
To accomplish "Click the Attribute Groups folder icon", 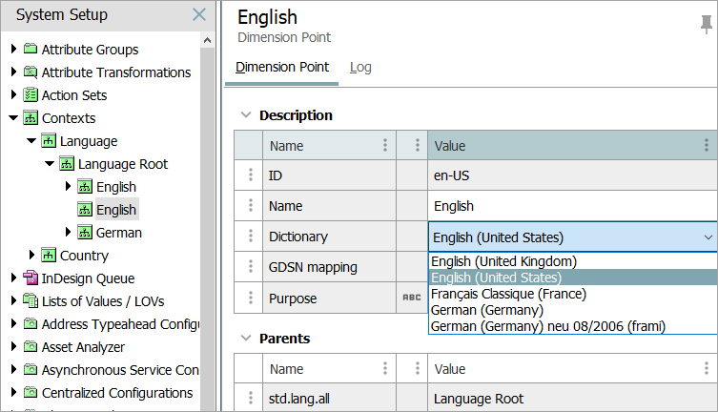I will point(31,50).
